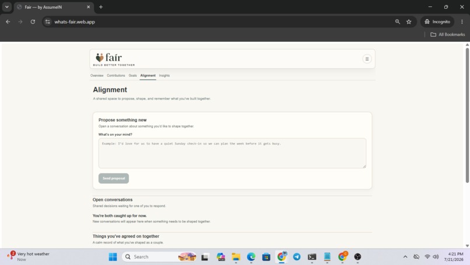Click the page vertical scrollbar thumb
Screen dimensions: 470x265
[467, 115]
